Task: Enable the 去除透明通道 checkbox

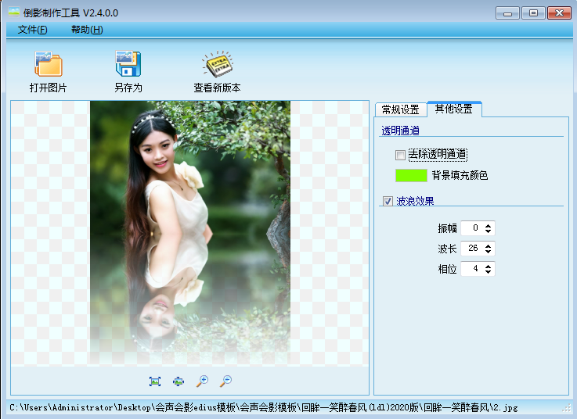Action: [x=401, y=155]
